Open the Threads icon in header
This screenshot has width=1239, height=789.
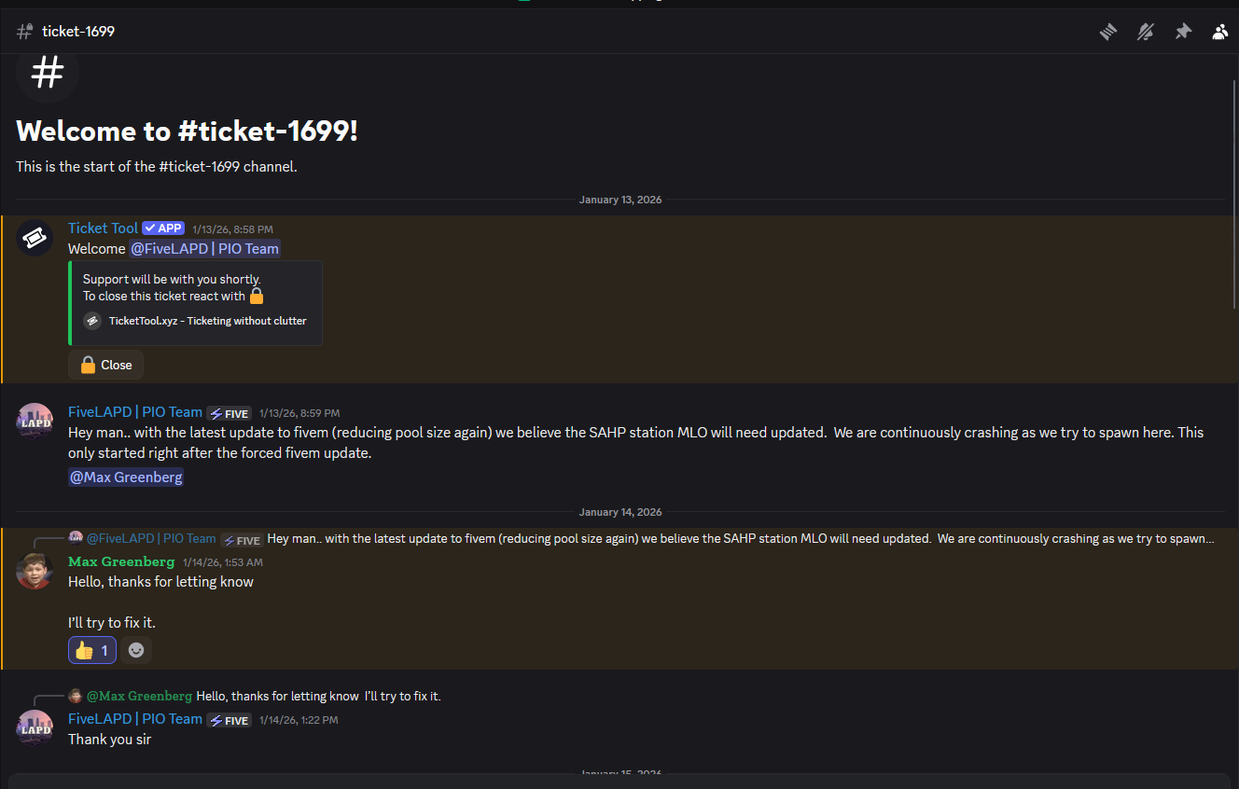(x=1107, y=32)
